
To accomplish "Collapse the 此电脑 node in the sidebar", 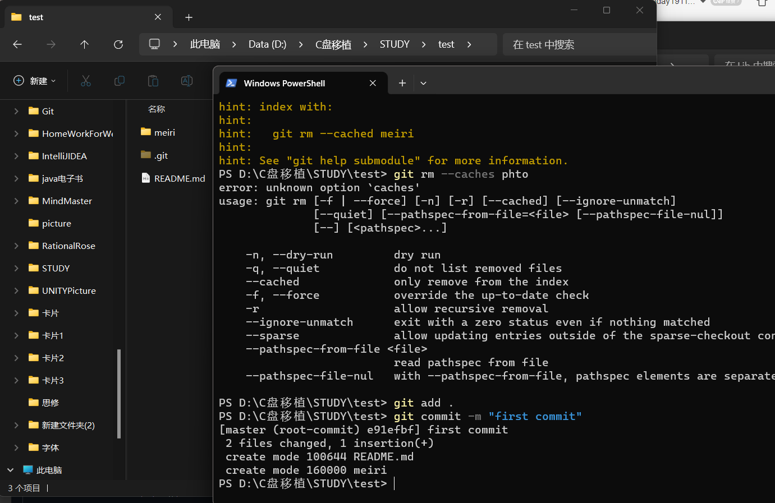I will [x=10, y=470].
